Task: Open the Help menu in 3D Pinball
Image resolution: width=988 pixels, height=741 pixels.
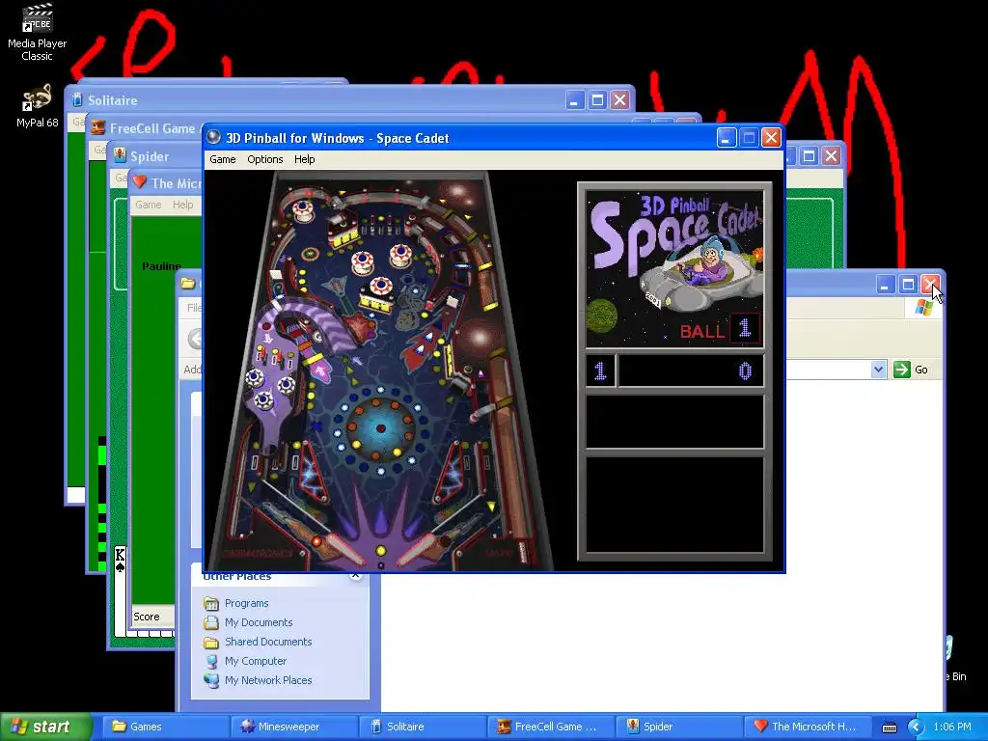Action: (304, 159)
